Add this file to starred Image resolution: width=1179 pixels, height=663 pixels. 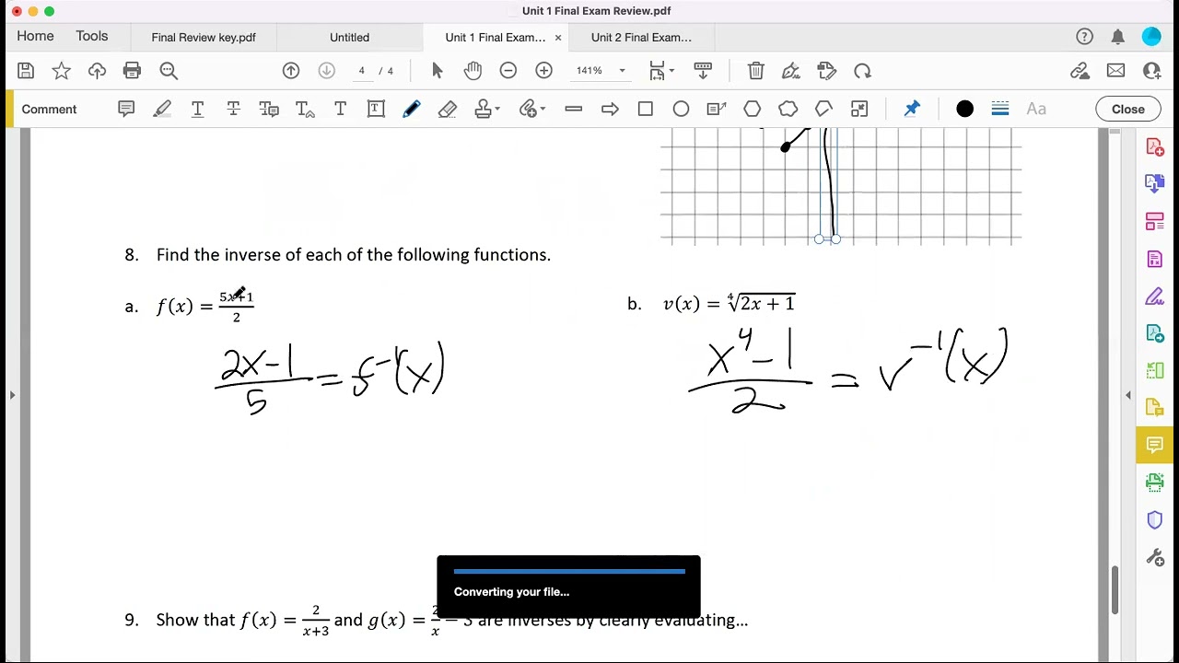(62, 71)
